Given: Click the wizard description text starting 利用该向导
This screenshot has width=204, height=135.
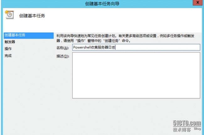Looking at the screenshot, I should coord(125,38).
